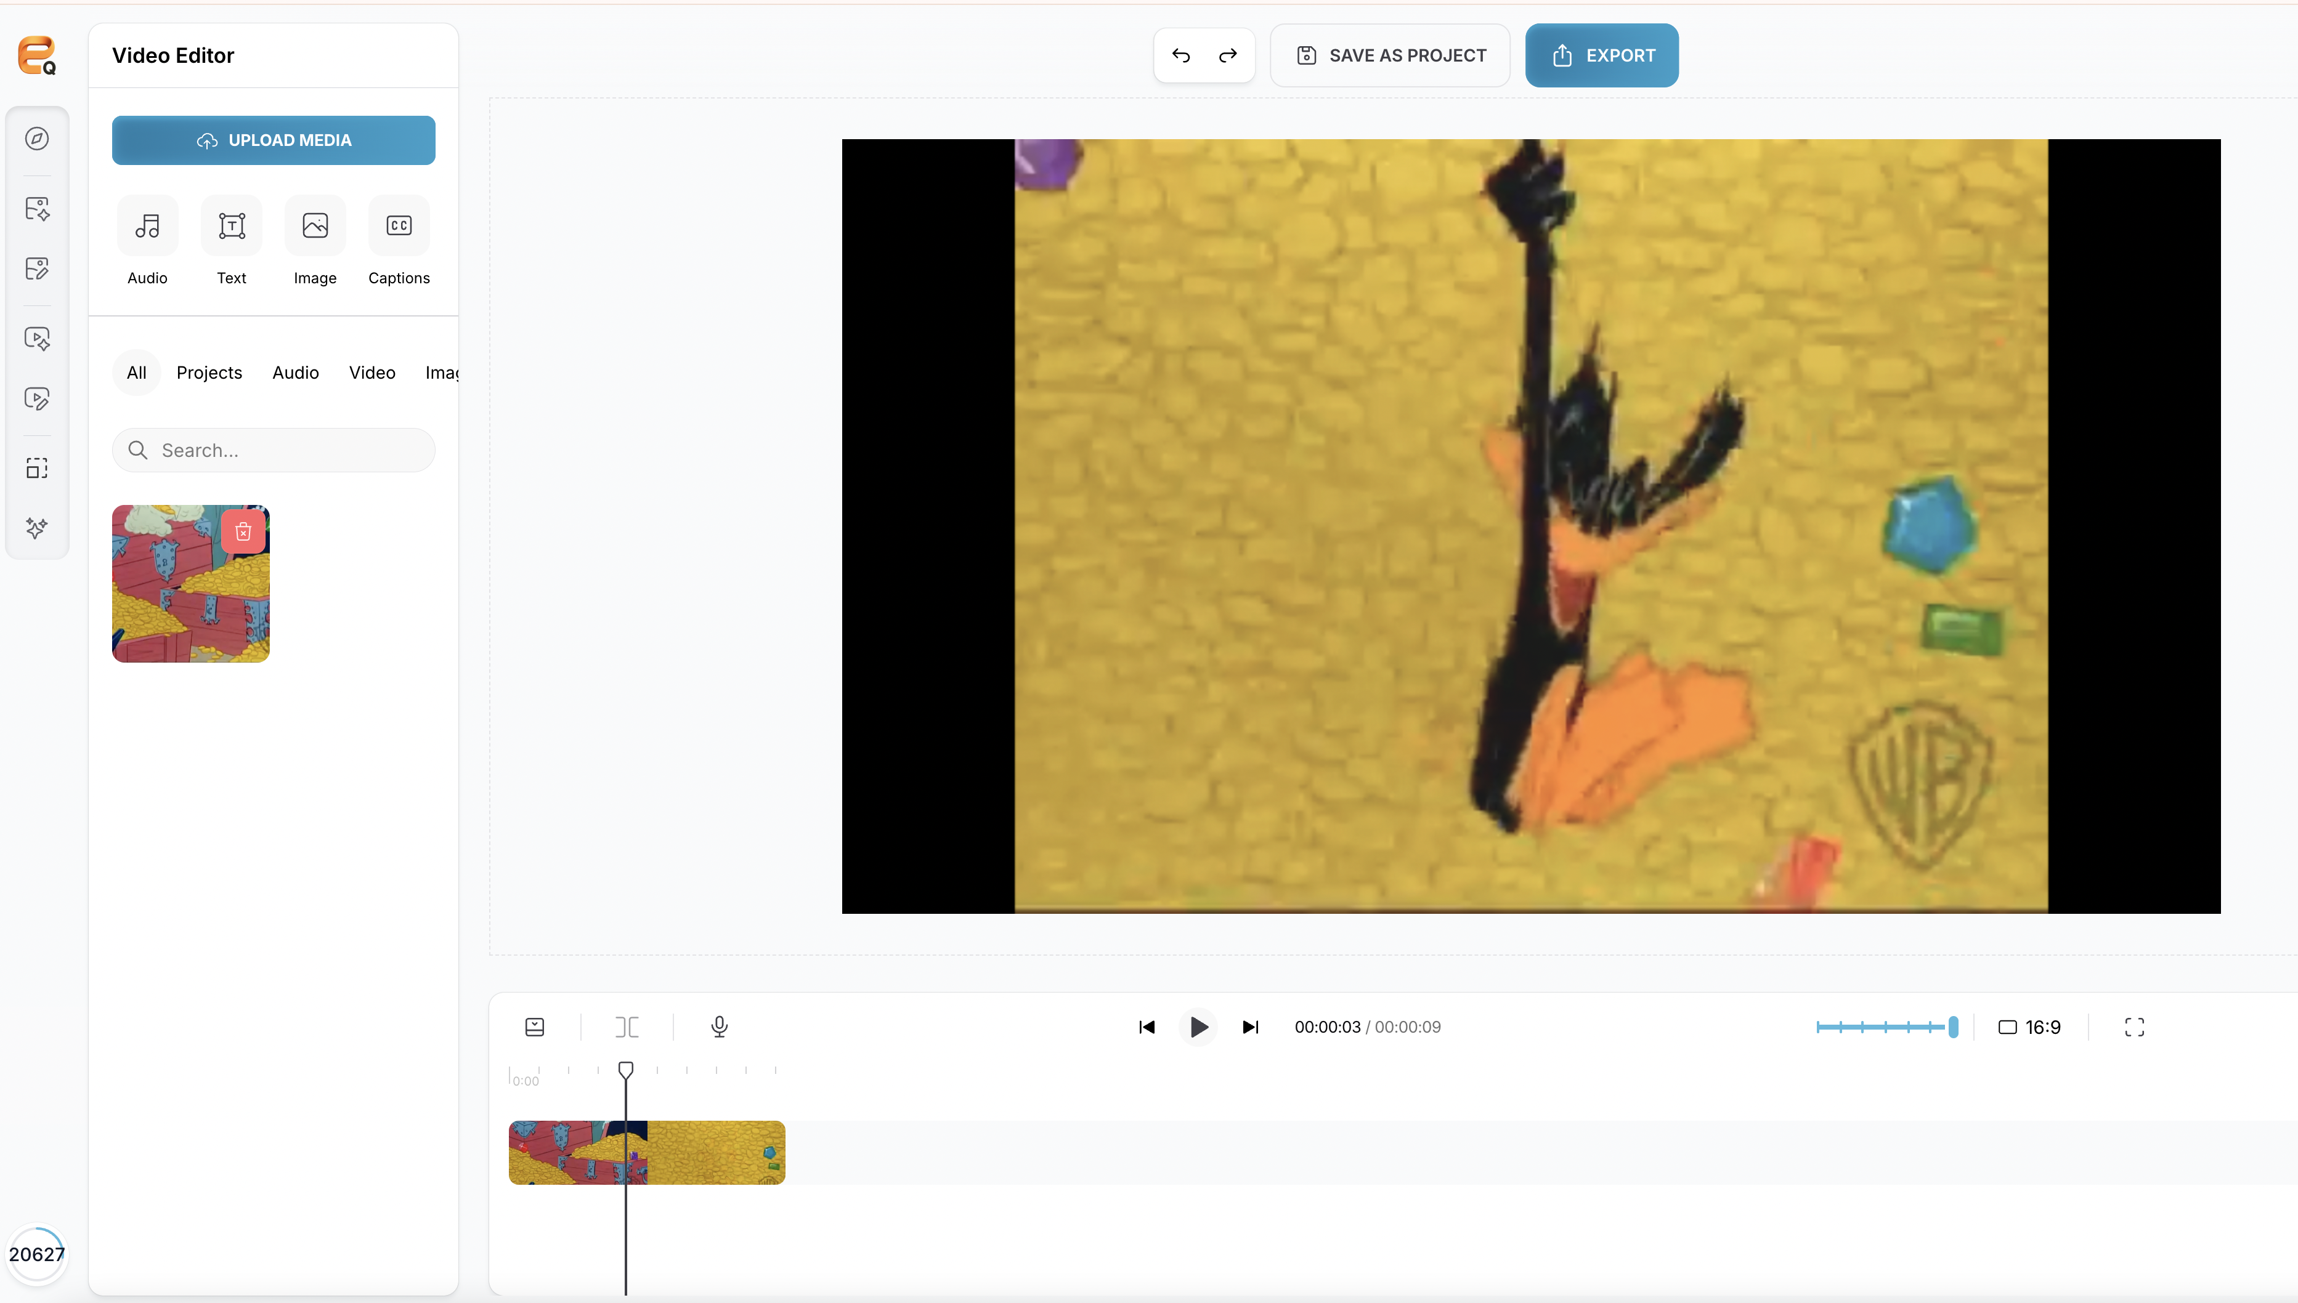Image resolution: width=2298 pixels, height=1303 pixels.
Task: Switch to the Projects tab
Action: point(209,373)
